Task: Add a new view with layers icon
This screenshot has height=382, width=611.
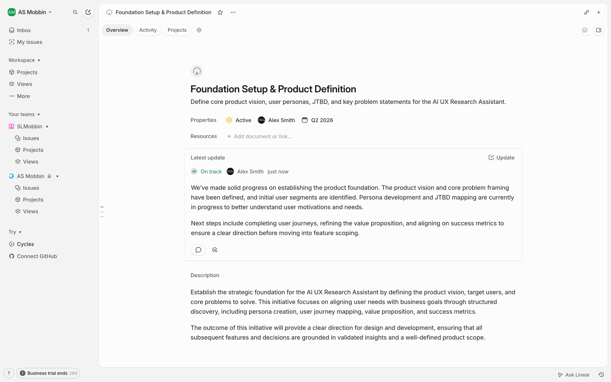Action: [199, 30]
